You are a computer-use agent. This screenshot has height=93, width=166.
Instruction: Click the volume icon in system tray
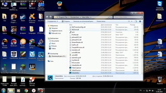pyautogui.click(x=153, y=91)
